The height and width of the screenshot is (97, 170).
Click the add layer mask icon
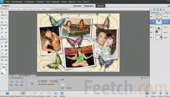[x=158, y=10]
